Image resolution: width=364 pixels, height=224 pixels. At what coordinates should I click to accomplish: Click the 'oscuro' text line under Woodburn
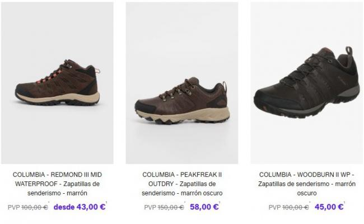coord(307,193)
